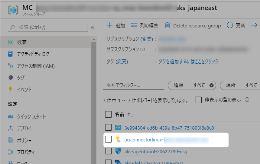Click 変更 link next to サブスクリプション
The width and height of the screenshot is (260, 164).
click(147, 39)
